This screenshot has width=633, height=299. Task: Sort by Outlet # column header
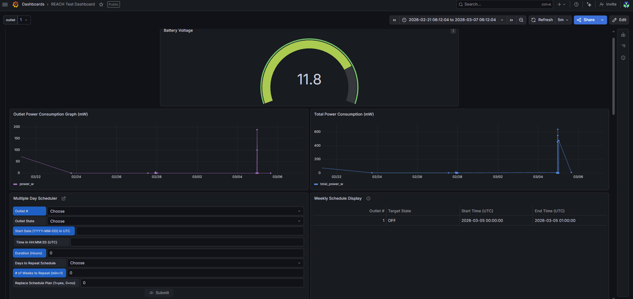[x=377, y=211]
